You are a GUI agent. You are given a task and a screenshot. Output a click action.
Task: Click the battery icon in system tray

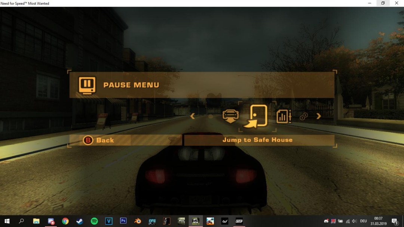coord(341,221)
